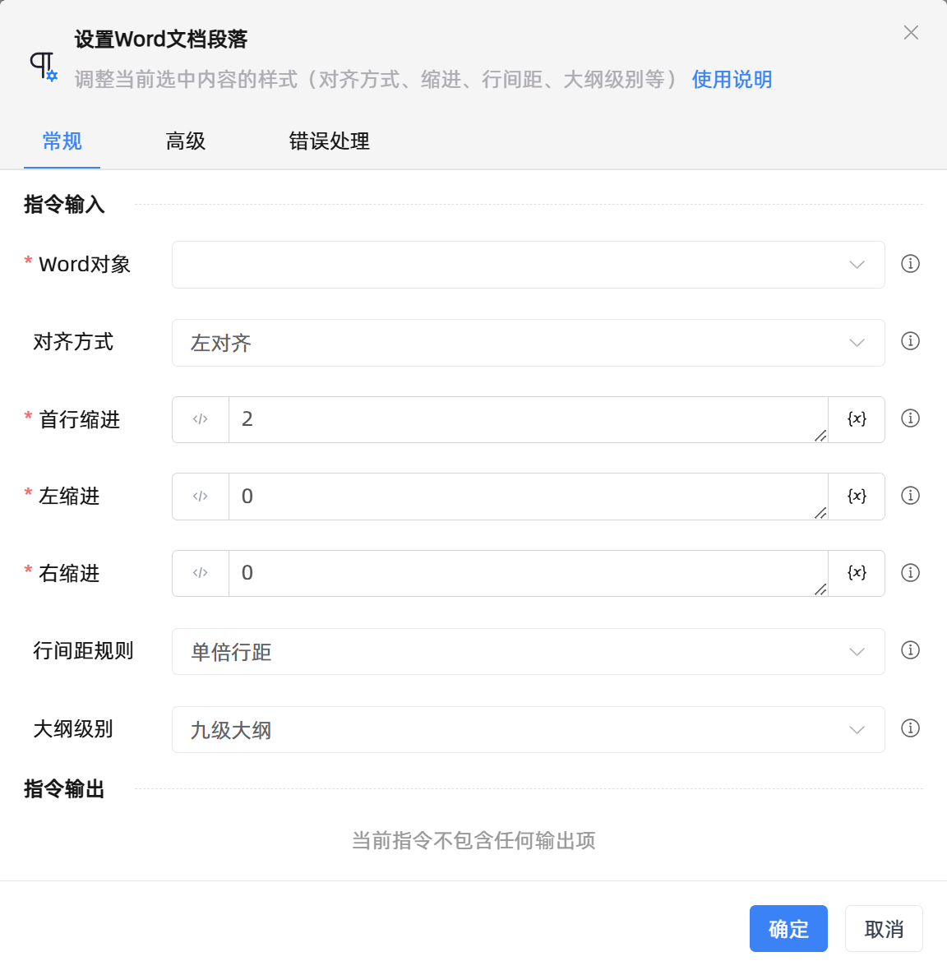Insert variable {x} for 首行缩进
947x975 pixels.
(x=857, y=419)
